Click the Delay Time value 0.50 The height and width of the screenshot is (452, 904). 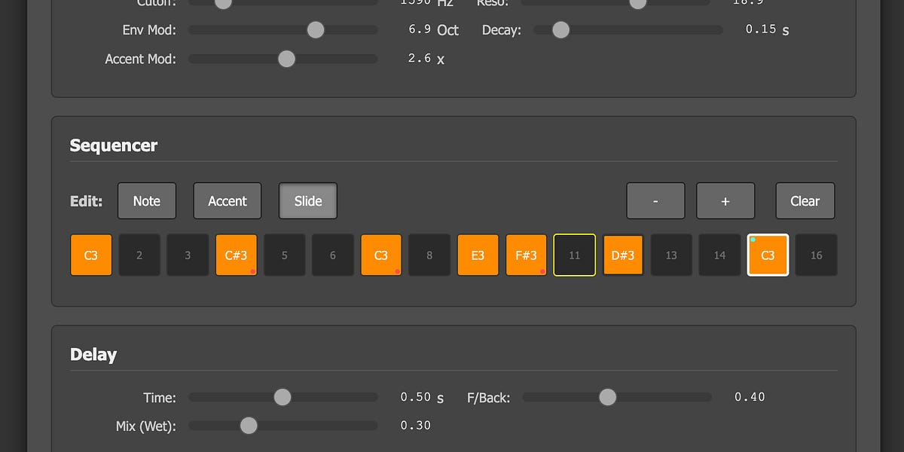[416, 397]
